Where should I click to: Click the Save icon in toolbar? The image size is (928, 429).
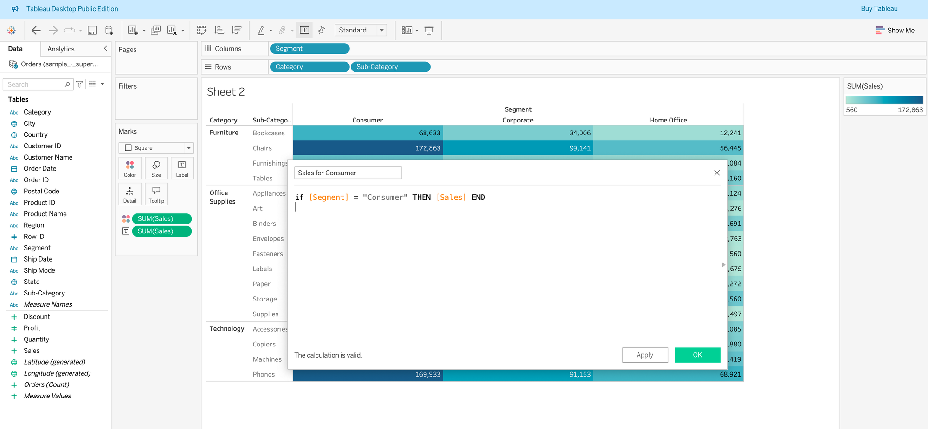(x=92, y=30)
